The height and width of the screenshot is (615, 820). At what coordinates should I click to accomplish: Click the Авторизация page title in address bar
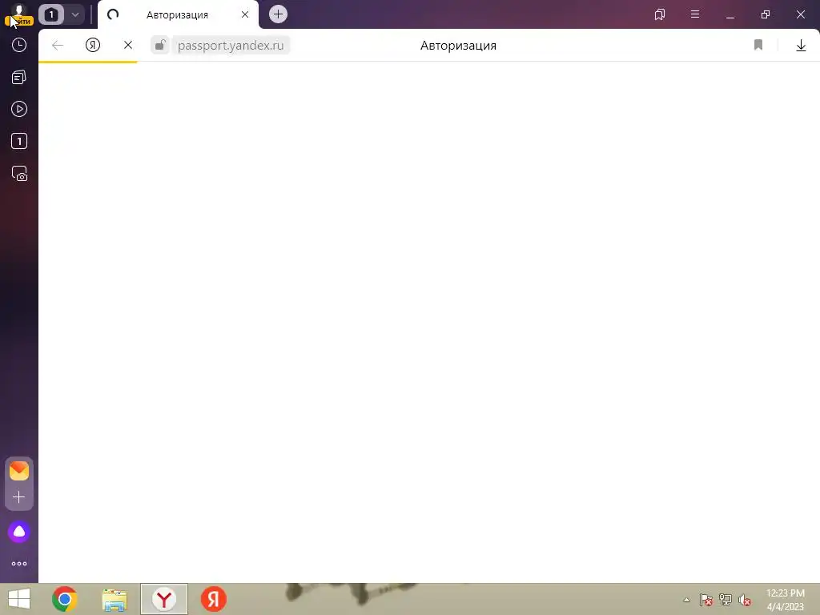(458, 46)
